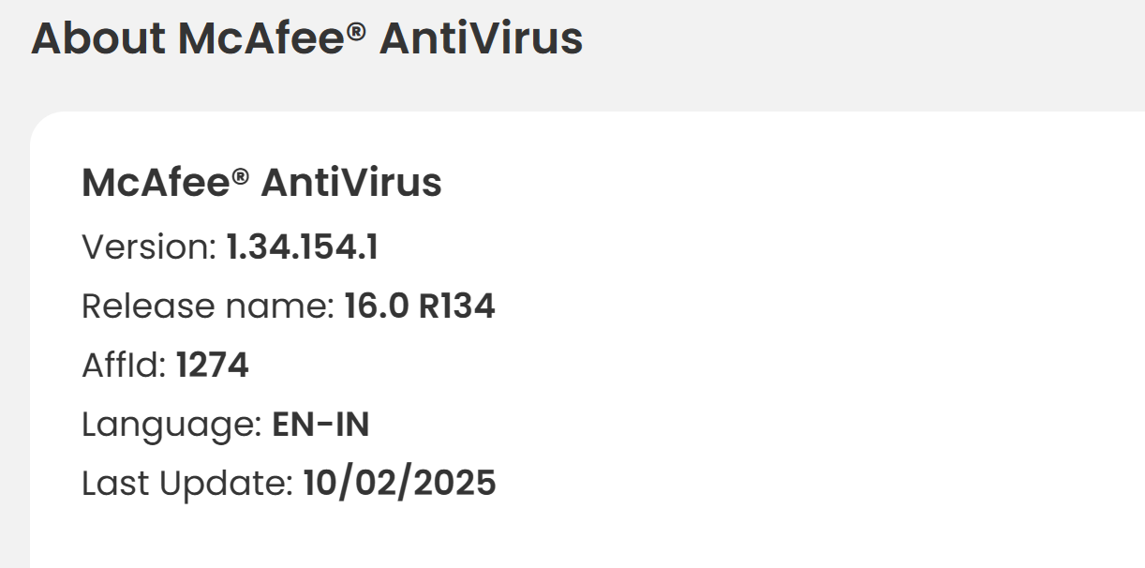Click "AntiVirus" in the card title
1145x568 pixels.
click(x=351, y=183)
